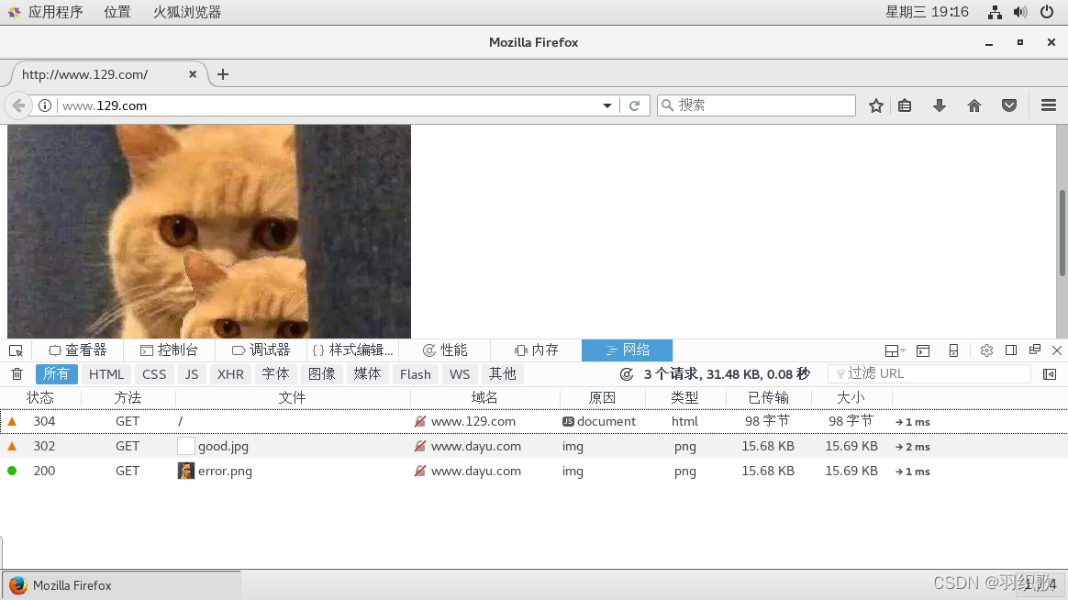Switch to the 调试器 debugger tab
The image size is (1068, 600).
point(261,350)
